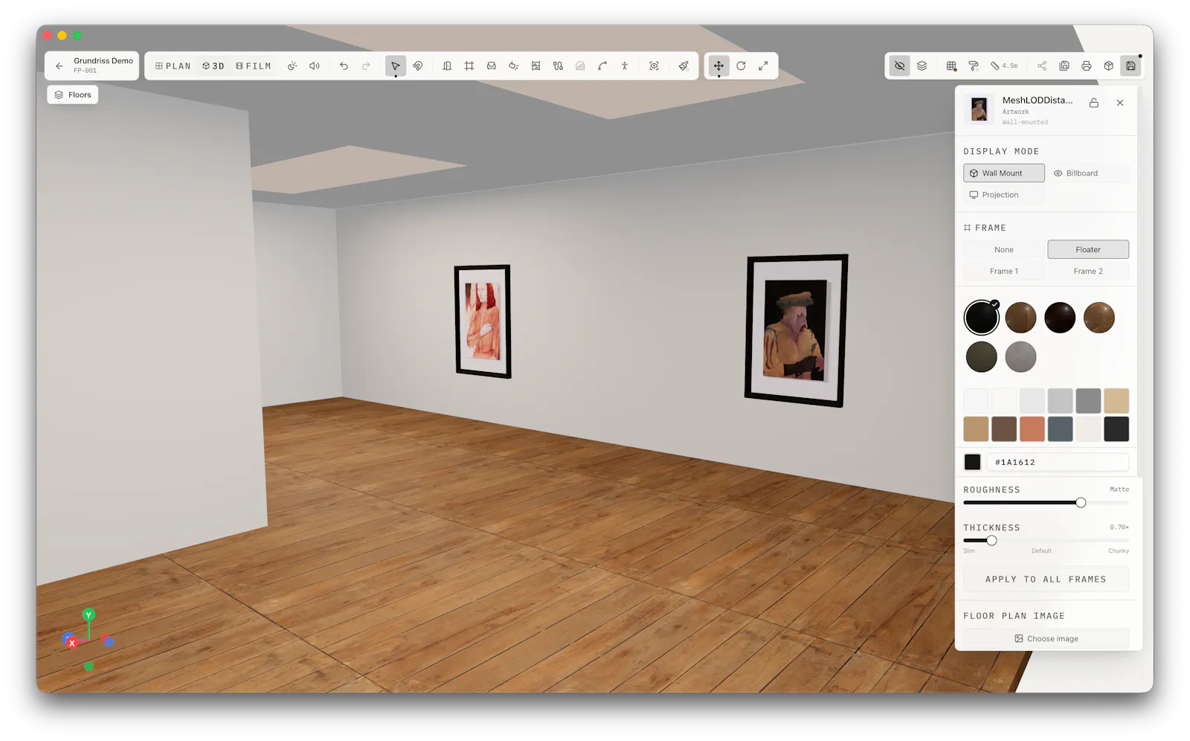This screenshot has width=1190, height=741.
Task: Select the curve drawing tool icon
Action: pyautogui.click(x=602, y=66)
